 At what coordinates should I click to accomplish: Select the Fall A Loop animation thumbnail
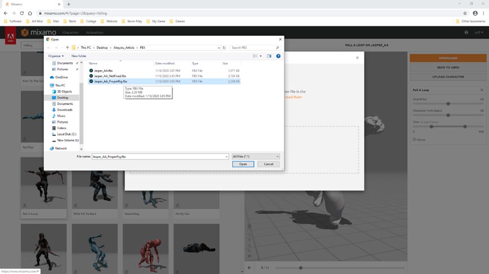(x=44, y=183)
